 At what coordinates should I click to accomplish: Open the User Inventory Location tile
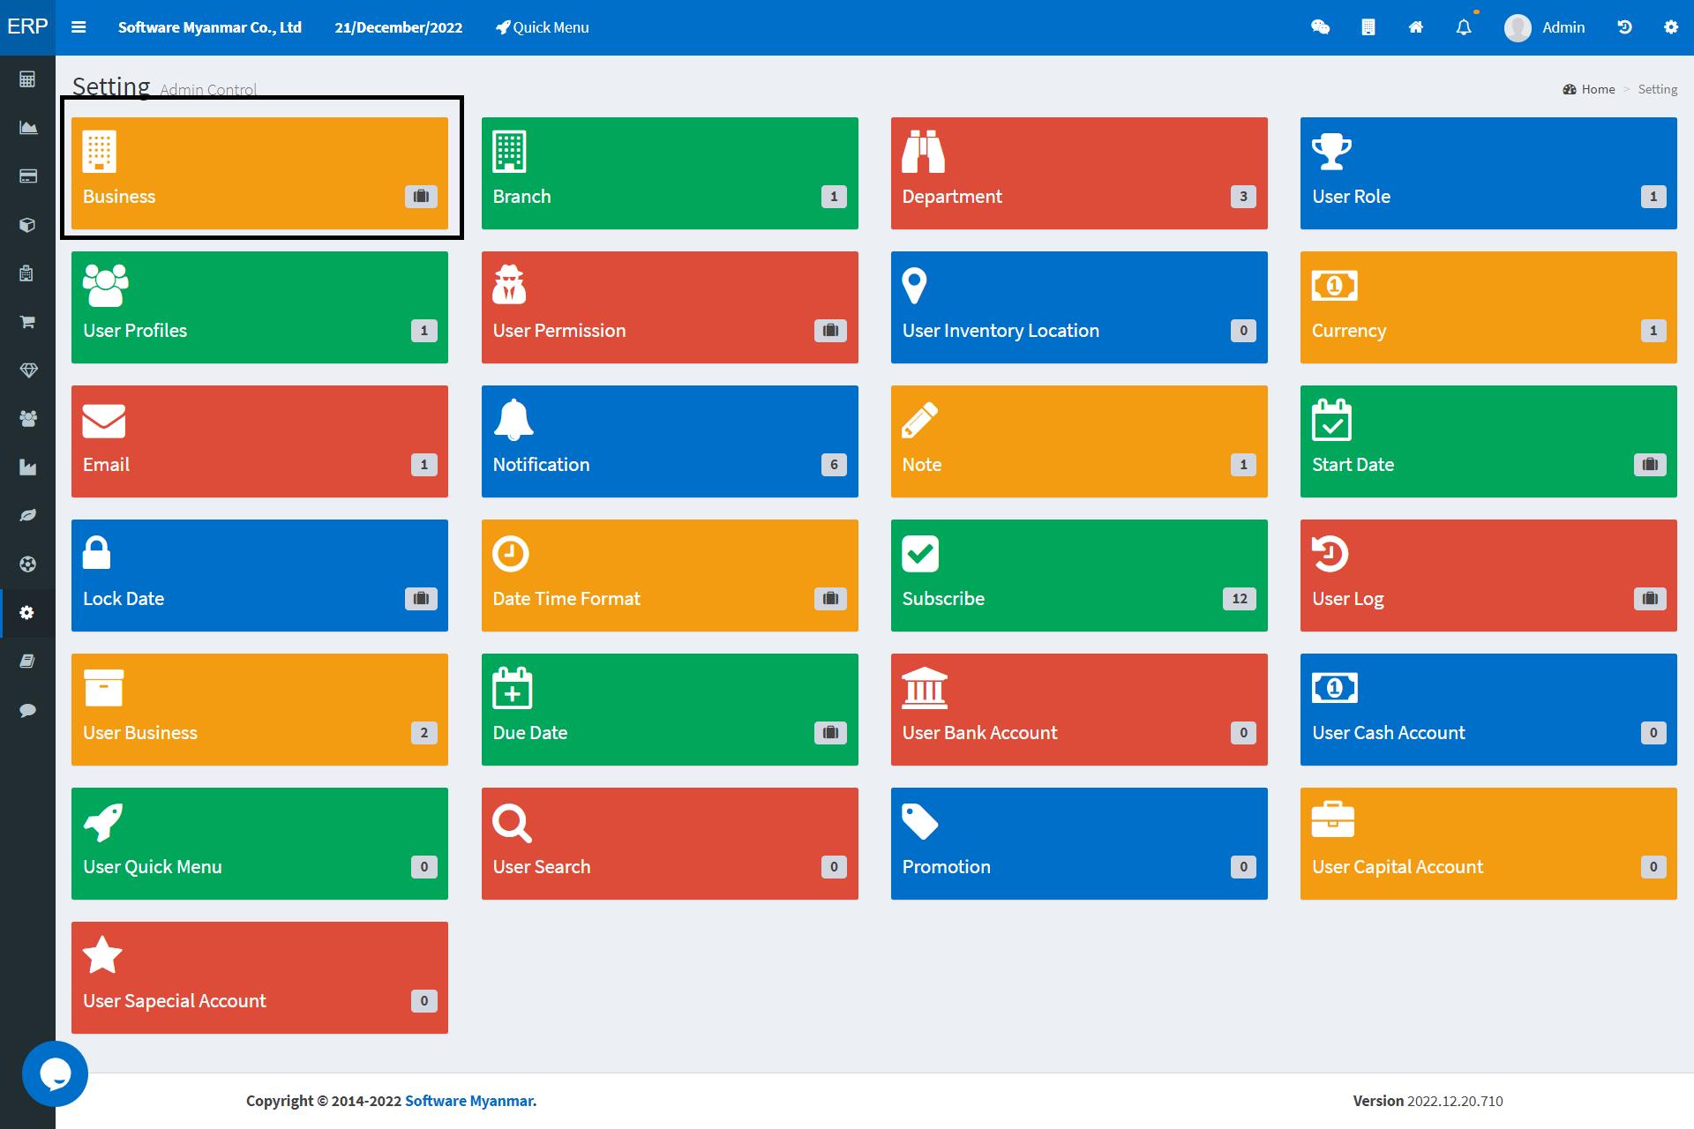1079,307
